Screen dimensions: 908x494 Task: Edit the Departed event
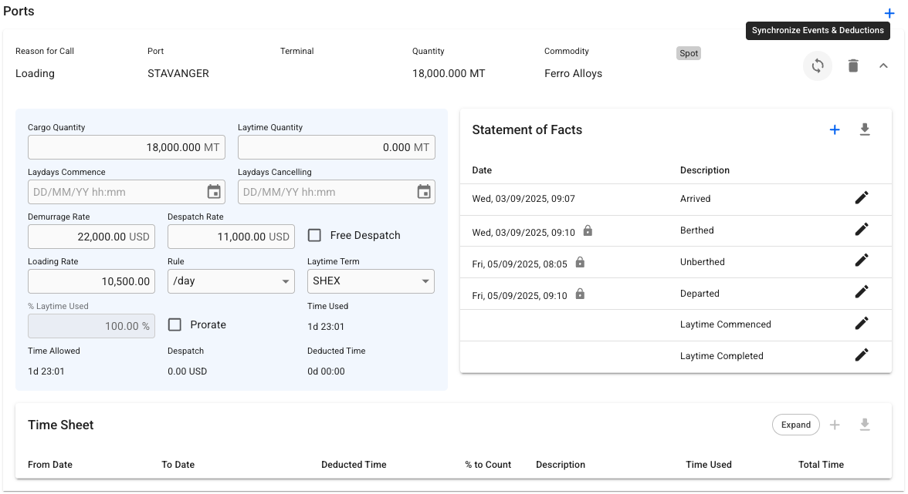862,293
